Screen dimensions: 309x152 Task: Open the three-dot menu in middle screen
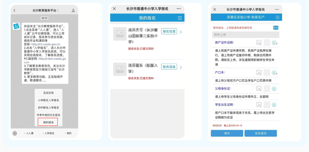click(x=179, y=9)
